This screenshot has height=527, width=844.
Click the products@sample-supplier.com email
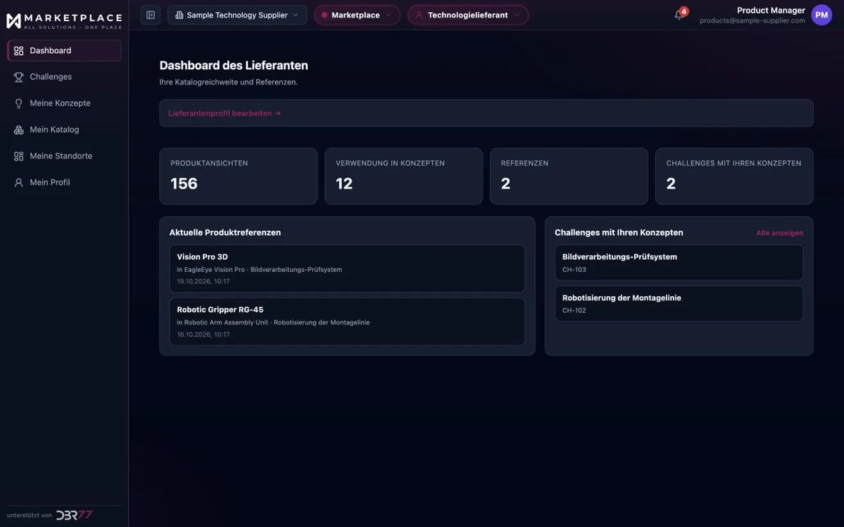coord(752,21)
